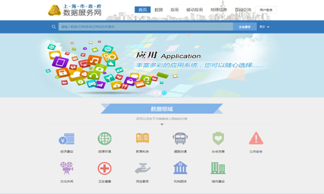Choose the 社会发展 heart shield icon
324x194 pixels.
[x=218, y=138]
